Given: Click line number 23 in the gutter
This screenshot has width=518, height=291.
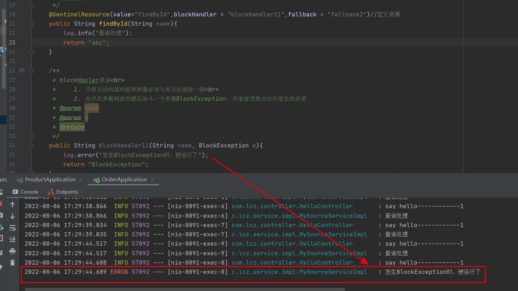Looking at the screenshot, I should coord(12,42).
